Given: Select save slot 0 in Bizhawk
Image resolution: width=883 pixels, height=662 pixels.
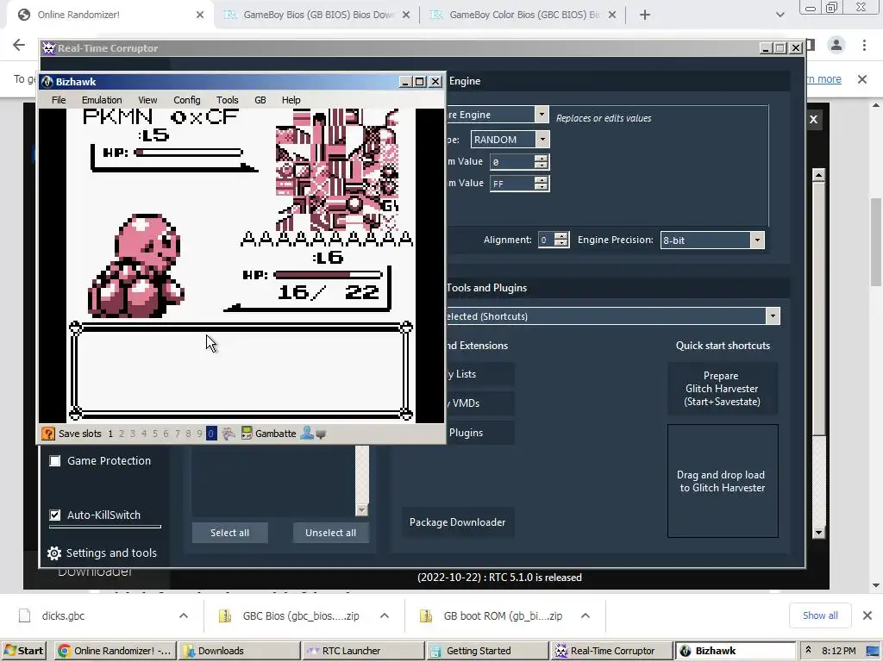Looking at the screenshot, I should [211, 434].
